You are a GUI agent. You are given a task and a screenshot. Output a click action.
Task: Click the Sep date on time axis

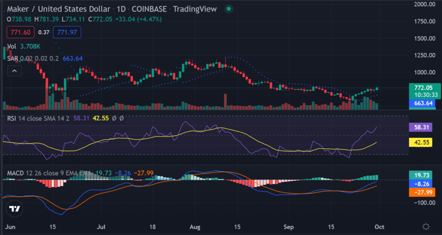tap(289, 226)
